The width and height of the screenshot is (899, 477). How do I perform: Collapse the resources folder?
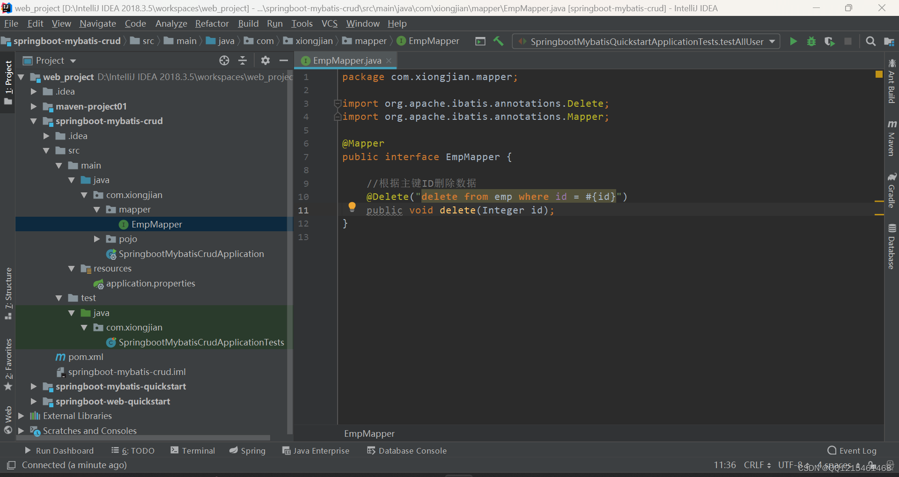[x=72, y=269]
